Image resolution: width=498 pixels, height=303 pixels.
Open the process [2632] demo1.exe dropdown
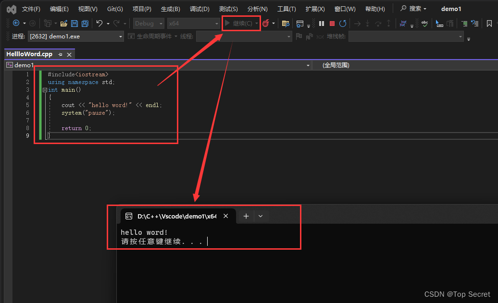[75, 36]
